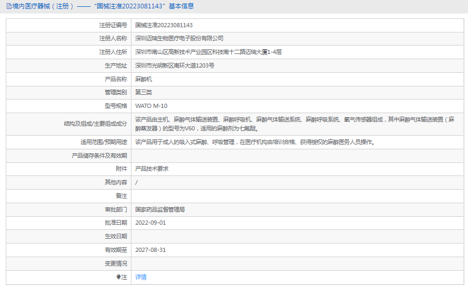The height and width of the screenshot is (287, 468).
Task: Select model value WATO M-10
Action: tap(151, 106)
